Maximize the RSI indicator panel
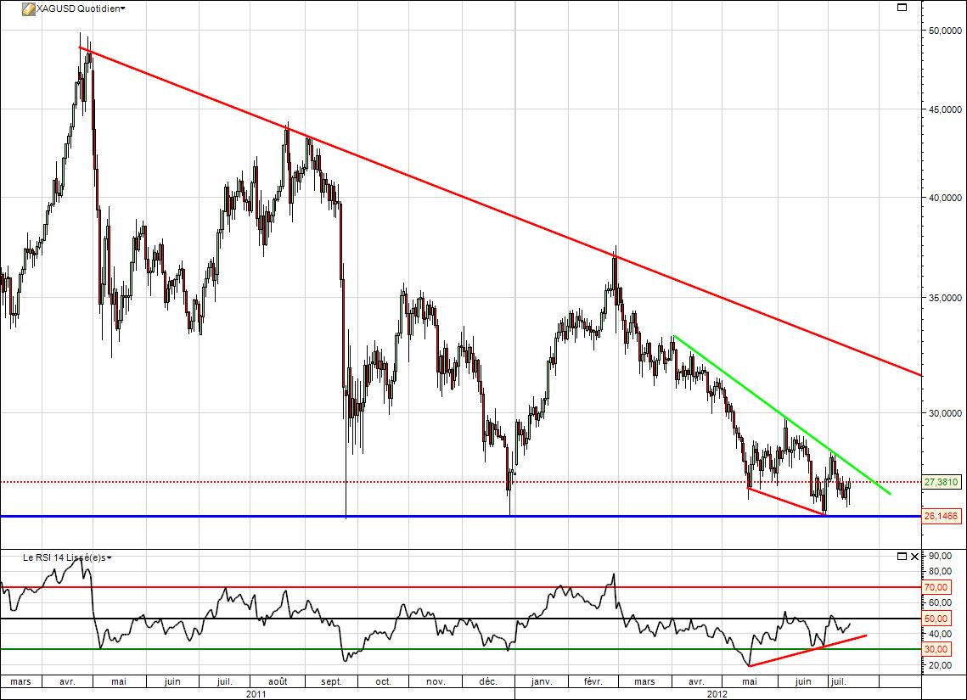This screenshot has width=967, height=700. [900, 557]
